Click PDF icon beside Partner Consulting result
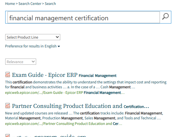 click(8, 106)
